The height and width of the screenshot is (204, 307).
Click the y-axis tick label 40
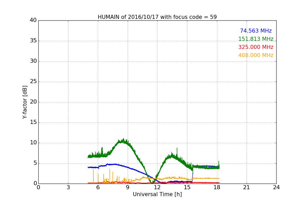pyautogui.click(x=33, y=20)
